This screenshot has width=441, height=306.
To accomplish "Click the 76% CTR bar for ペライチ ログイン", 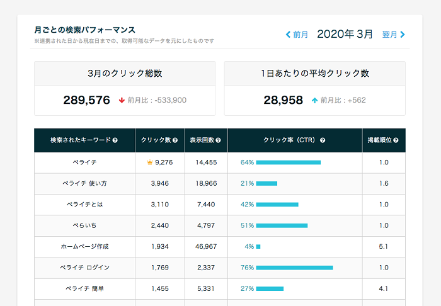I will coord(294,268).
